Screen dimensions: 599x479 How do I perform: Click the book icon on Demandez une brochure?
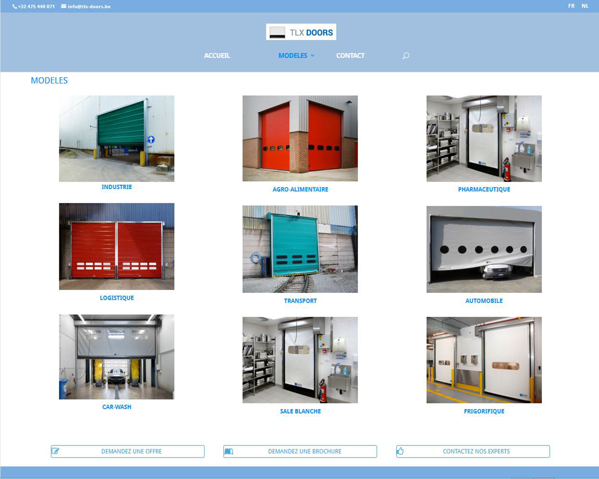tap(229, 451)
